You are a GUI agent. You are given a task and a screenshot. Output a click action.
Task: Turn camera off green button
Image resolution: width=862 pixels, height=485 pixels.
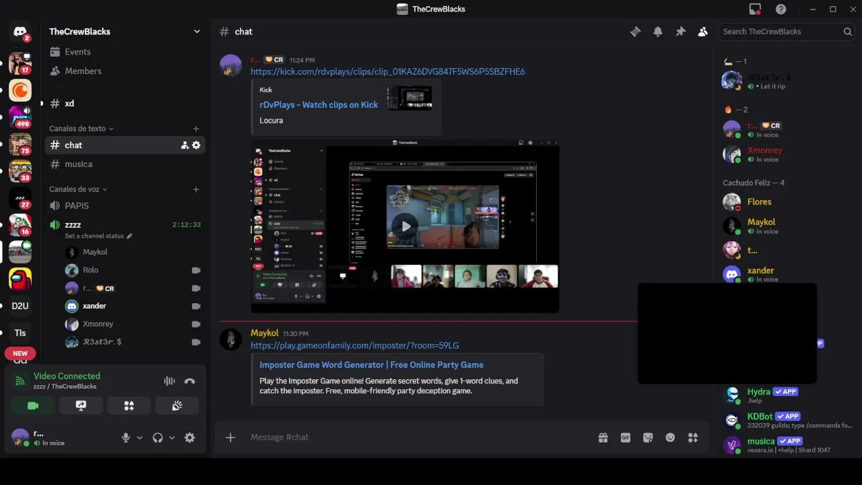pos(33,406)
